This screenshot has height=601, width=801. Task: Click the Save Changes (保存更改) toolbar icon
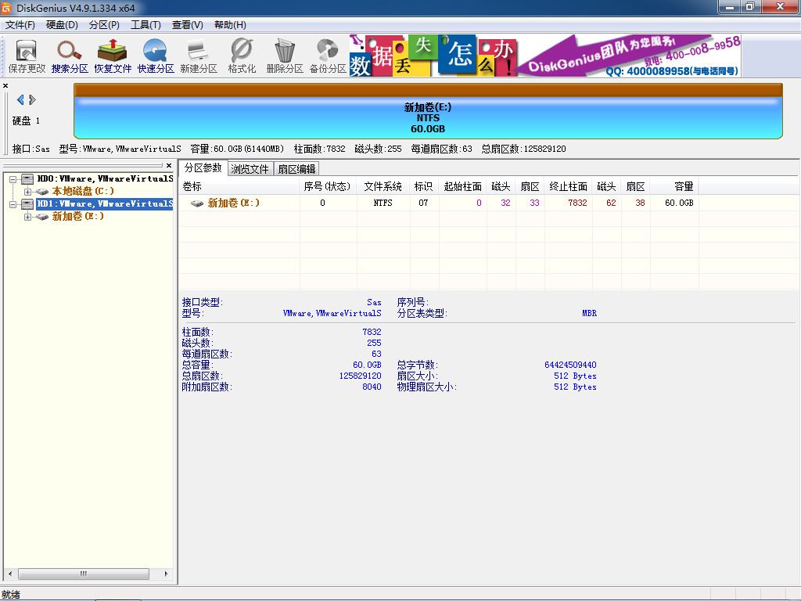tap(27, 56)
